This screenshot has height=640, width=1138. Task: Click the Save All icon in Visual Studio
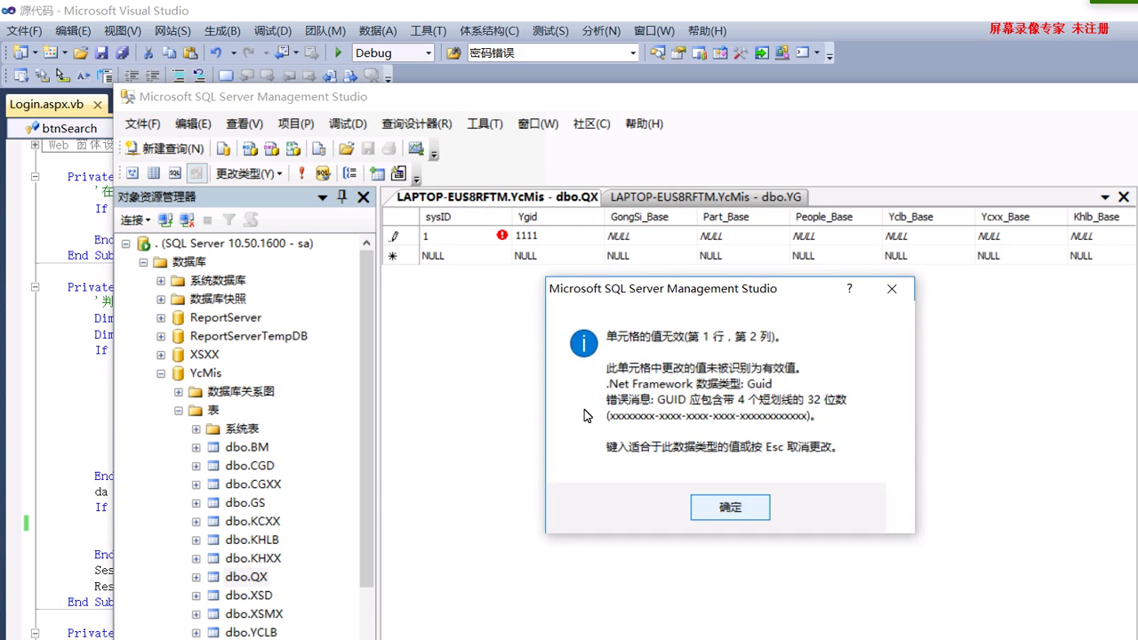coord(123,52)
